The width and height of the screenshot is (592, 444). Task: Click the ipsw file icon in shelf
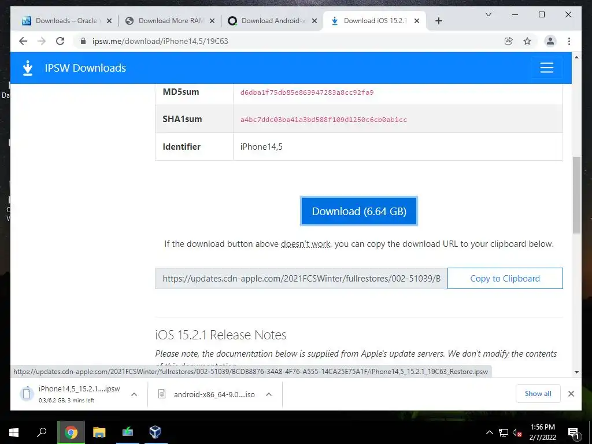click(27, 394)
